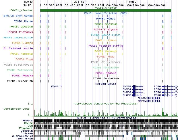Click the FOXB1 gene in RefSeq track
Image resolution: width=178 pixels, height=140 pixels.
55,86
